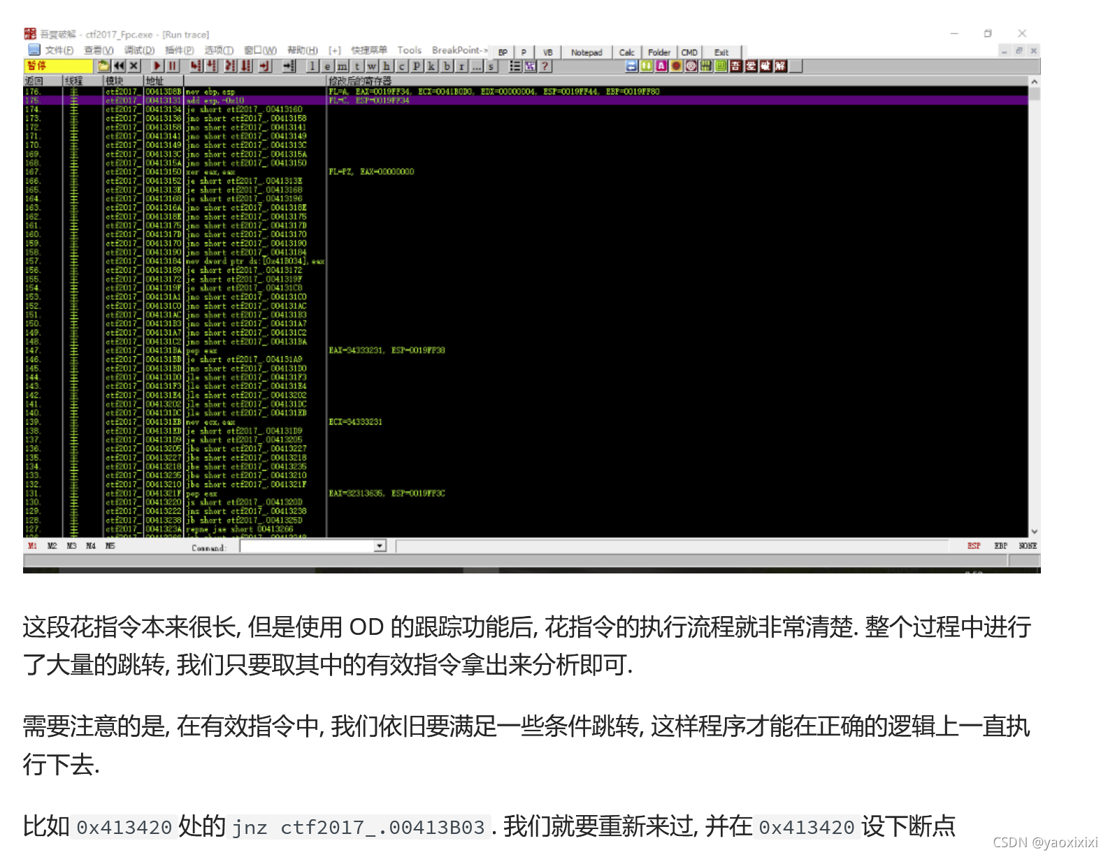Restart the program with the rewind icon
The height and width of the screenshot is (857, 1108).
pos(119,66)
